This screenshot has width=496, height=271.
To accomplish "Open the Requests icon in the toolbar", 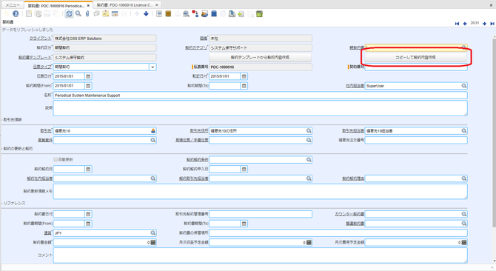I will pyautogui.click(x=204, y=13).
